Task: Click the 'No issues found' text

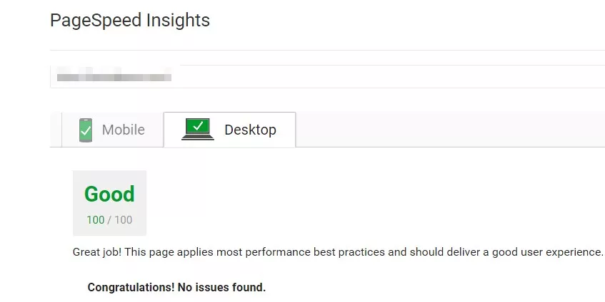Action: click(221, 287)
